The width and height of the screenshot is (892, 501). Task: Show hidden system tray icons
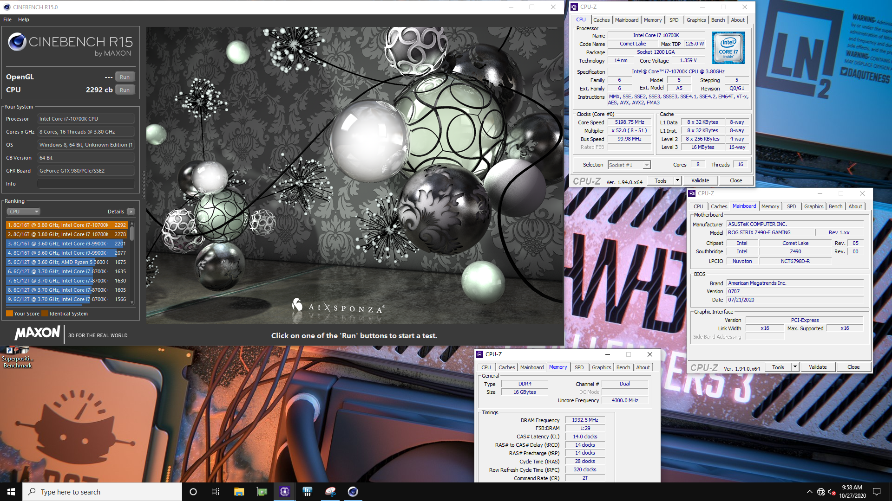[810, 492]
